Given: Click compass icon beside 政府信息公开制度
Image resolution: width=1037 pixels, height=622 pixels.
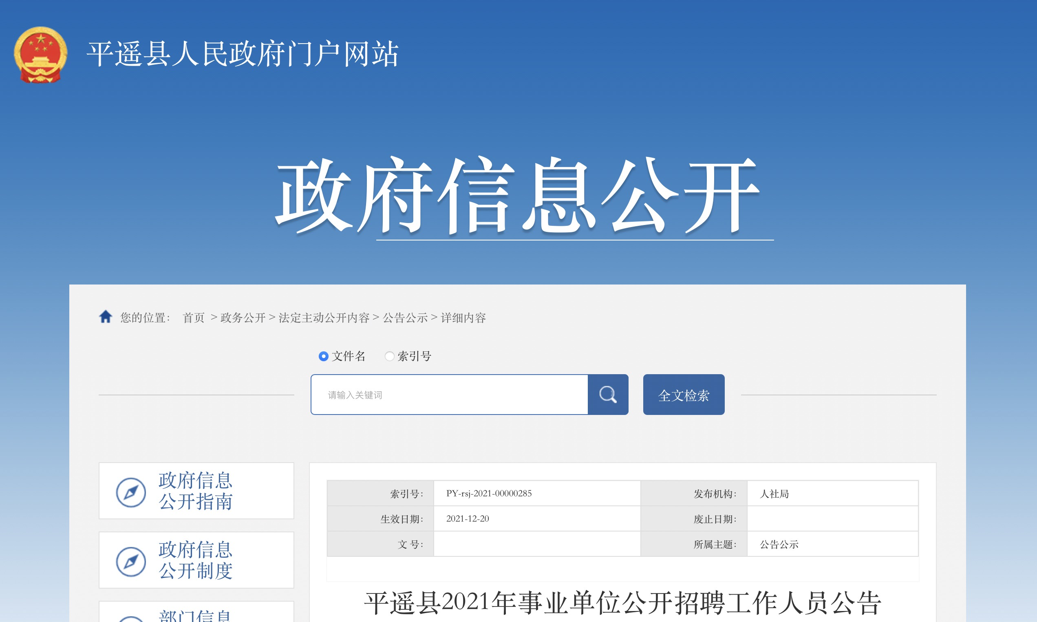Looking at the screenshot, I should pos(131,561).
